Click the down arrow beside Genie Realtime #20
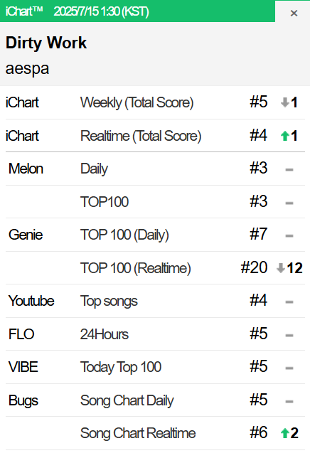Viewport: 310px width, 458px height. click(x=281, y=268)
